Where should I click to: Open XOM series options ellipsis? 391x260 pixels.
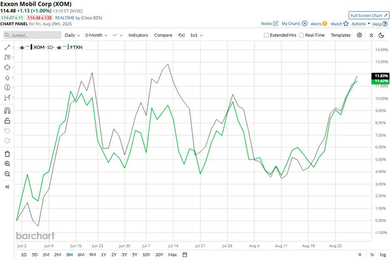pos(28,47)
